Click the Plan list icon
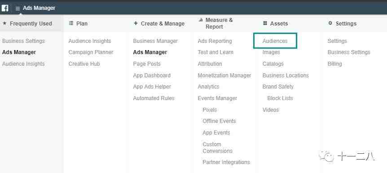The width and height of the screenshot is (387, 173). [x=71, y=23]
